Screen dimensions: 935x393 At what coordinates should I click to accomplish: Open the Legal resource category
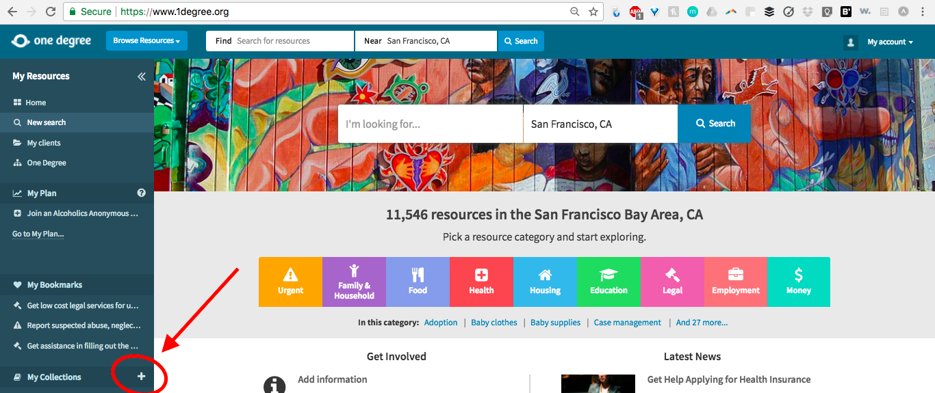[x=672, y=282]
